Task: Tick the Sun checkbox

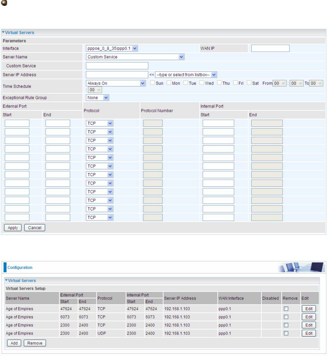Action: coord(152,83)
